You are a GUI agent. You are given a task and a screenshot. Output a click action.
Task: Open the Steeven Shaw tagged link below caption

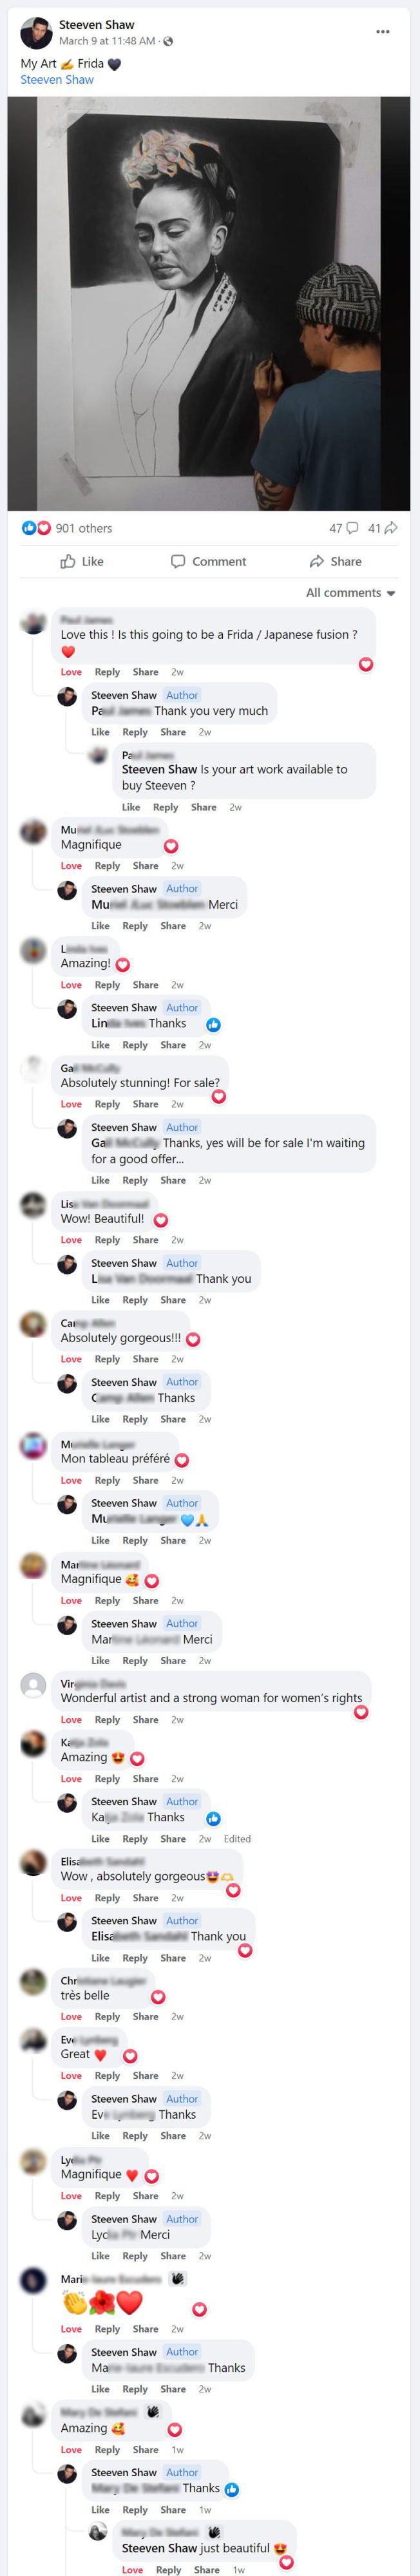pos(57,79)
